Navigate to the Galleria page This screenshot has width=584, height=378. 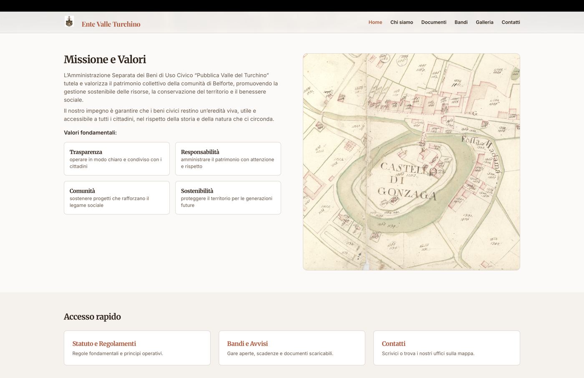click(x=484, y=22)
